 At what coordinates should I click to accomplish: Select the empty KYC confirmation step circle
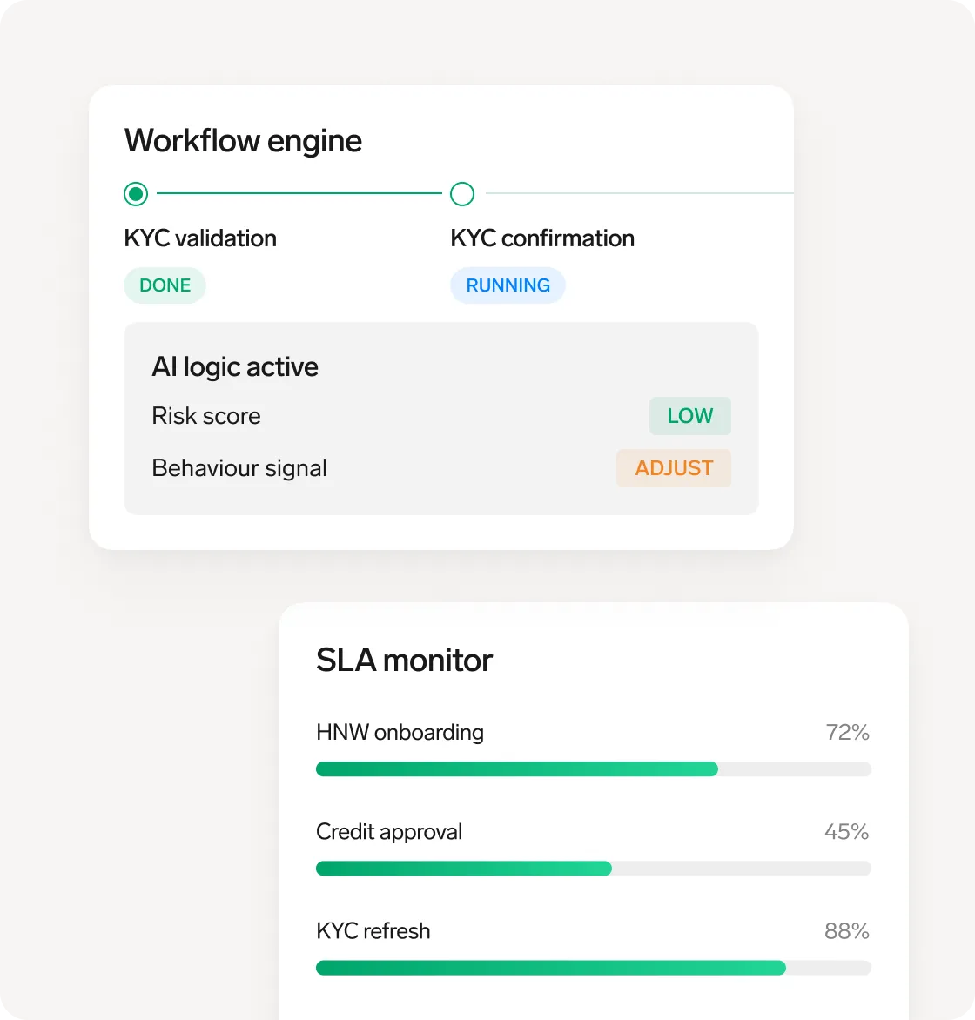pyautogui.click(x=462, y=194)
